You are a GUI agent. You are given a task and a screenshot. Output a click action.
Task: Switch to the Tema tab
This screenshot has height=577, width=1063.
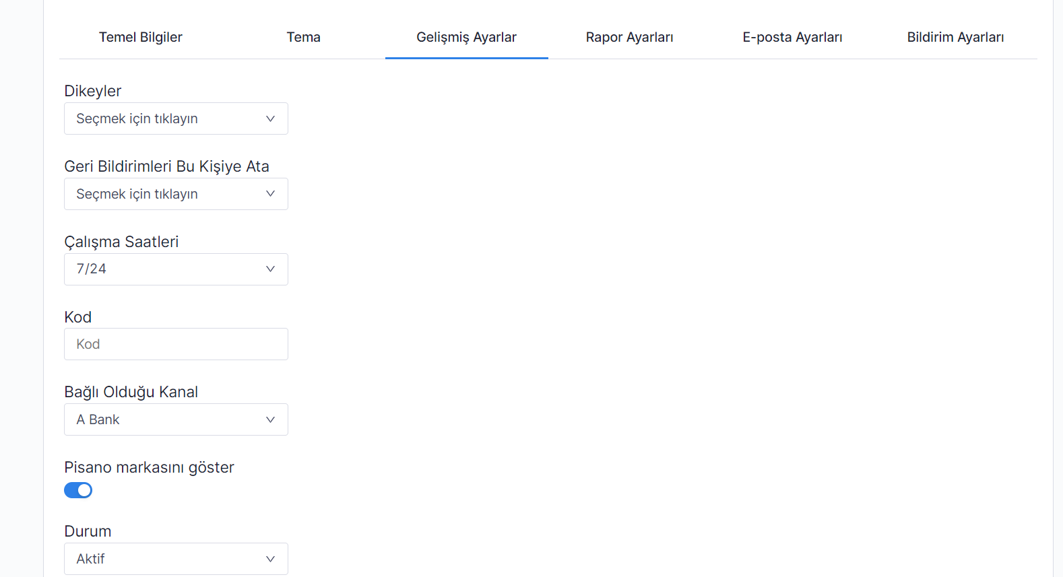click(303, 37)
